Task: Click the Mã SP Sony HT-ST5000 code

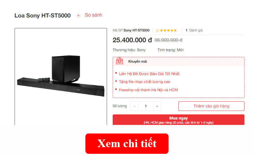Action: click(x=131, y=30)
